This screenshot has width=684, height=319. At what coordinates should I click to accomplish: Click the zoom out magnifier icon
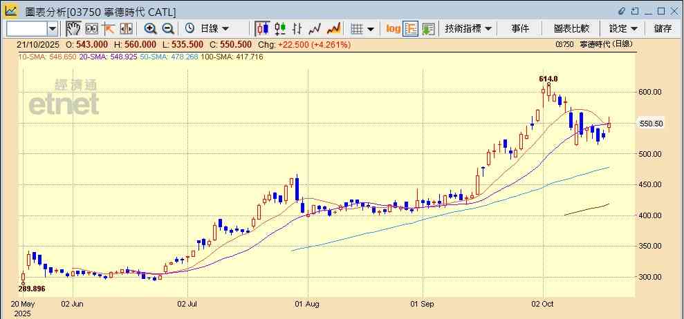coord(168,28)
